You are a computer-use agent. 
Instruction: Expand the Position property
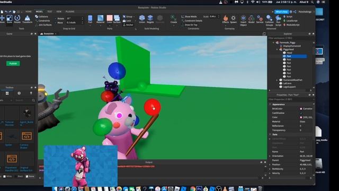(x=270, y=164)
